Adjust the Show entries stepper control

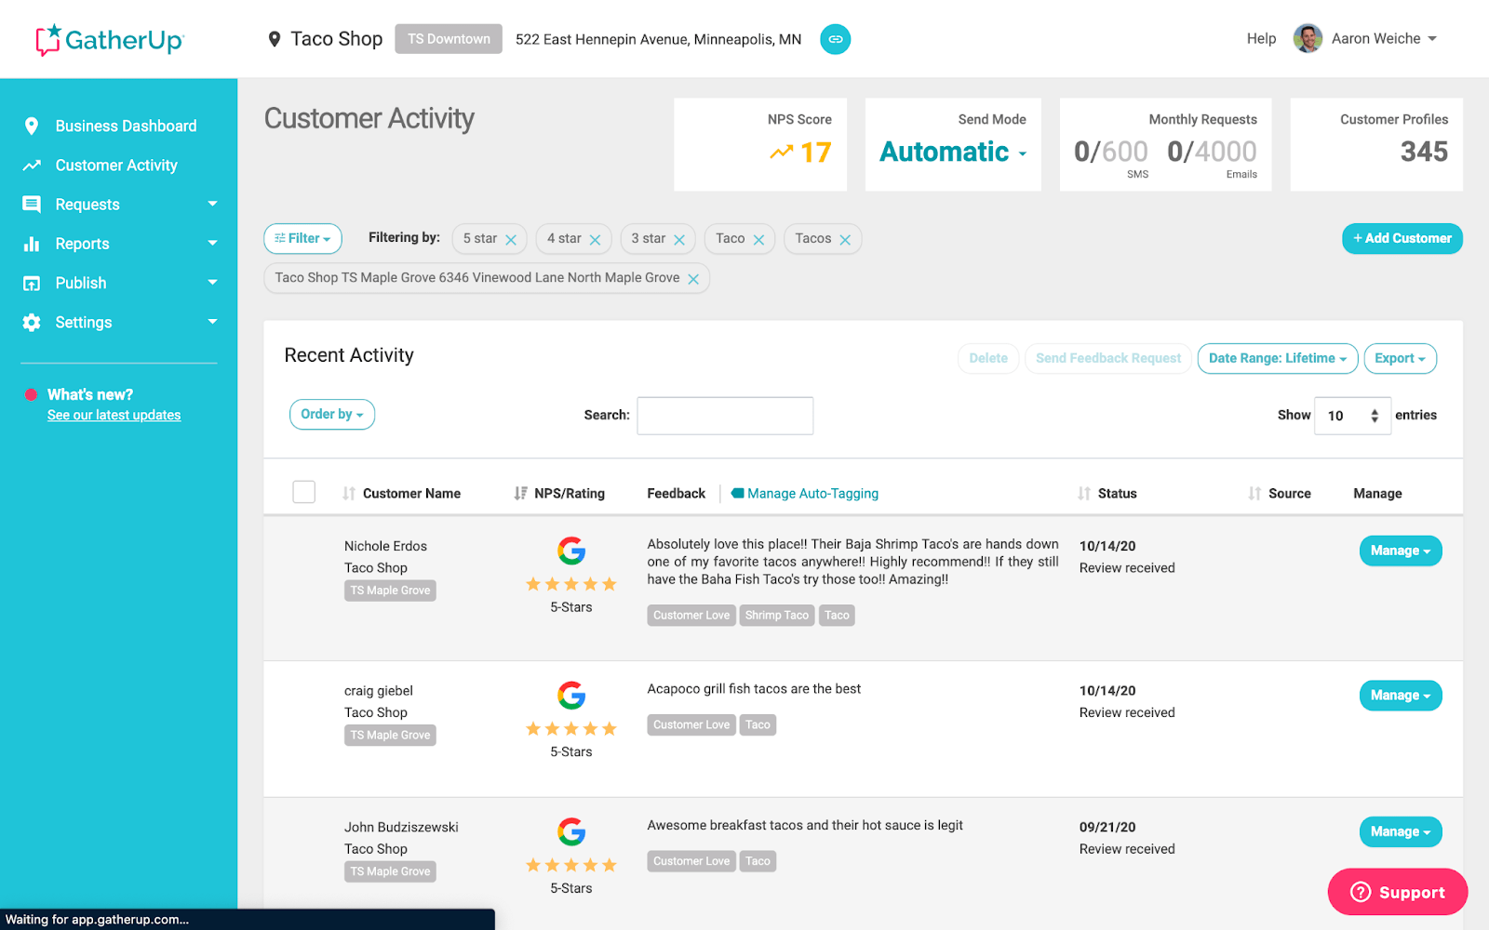click(1374, 416)
